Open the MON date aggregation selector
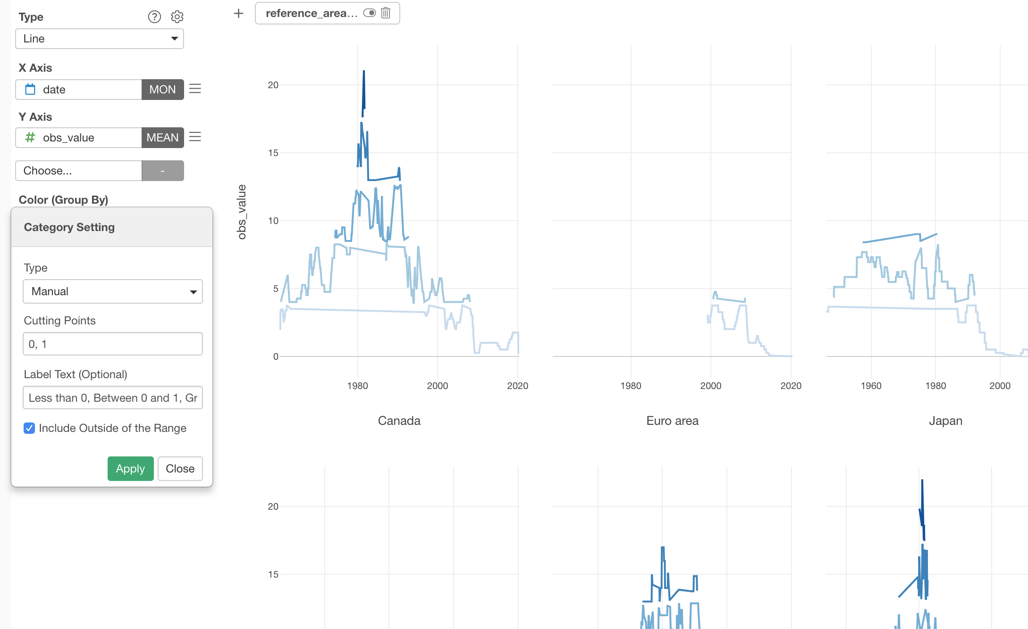This screenshot has height=629, width=1028. pyautogui.click(x=162, y=90)
